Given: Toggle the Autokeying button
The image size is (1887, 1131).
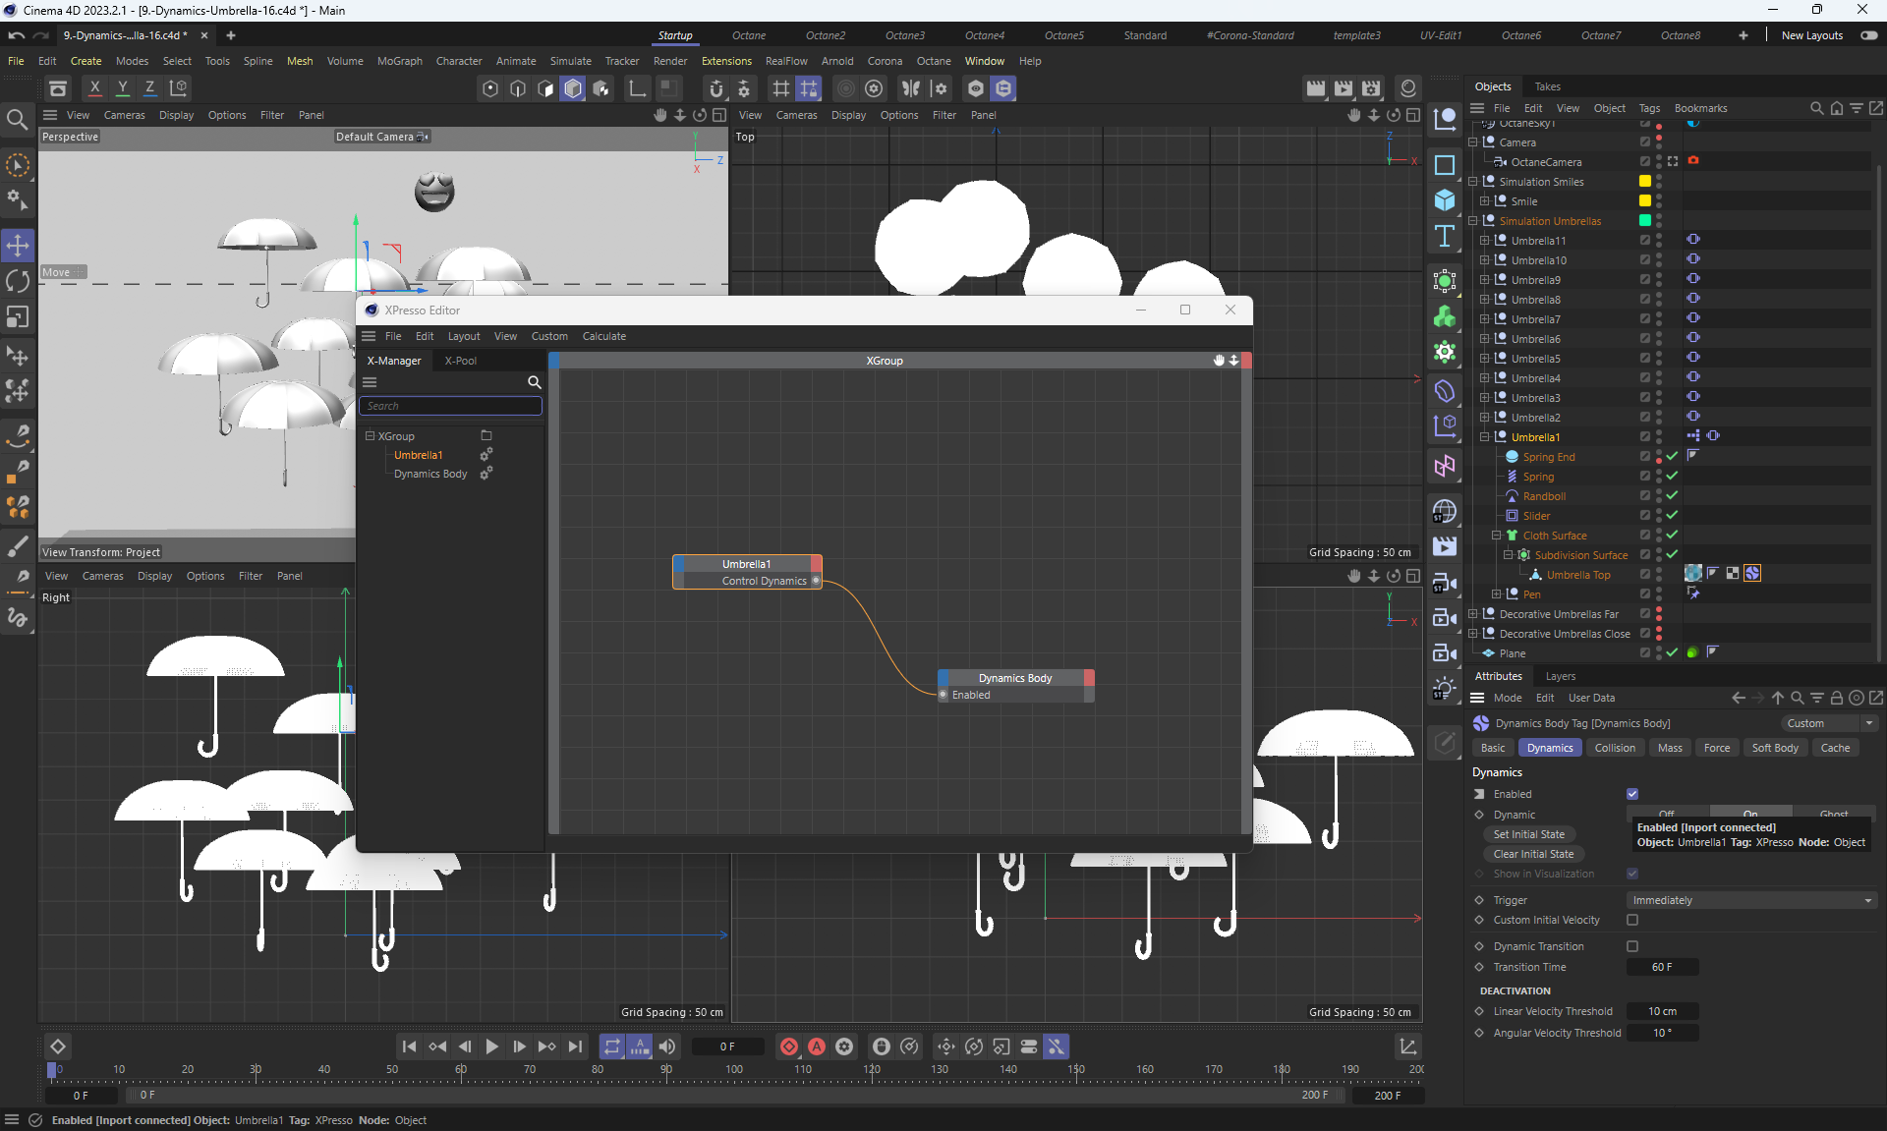Looking at the screenshot, I should click(x=816, y=1046).
